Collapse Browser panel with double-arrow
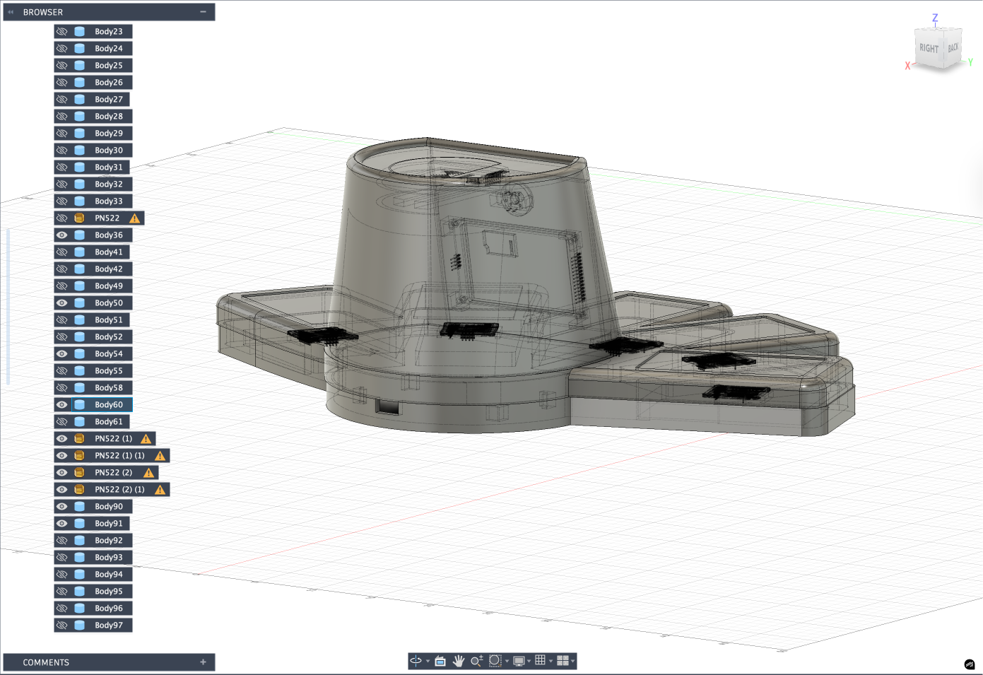Viewport: 983px width, 675px height. click(x=11, y=12)
